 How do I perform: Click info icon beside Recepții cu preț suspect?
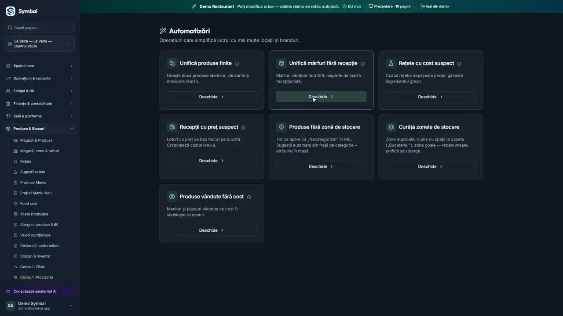point(243,128)
